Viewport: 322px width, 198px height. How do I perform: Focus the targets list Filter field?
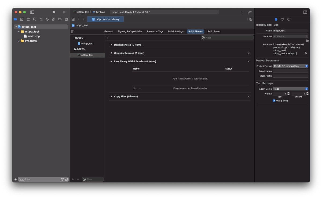click(x=93, y=179)
